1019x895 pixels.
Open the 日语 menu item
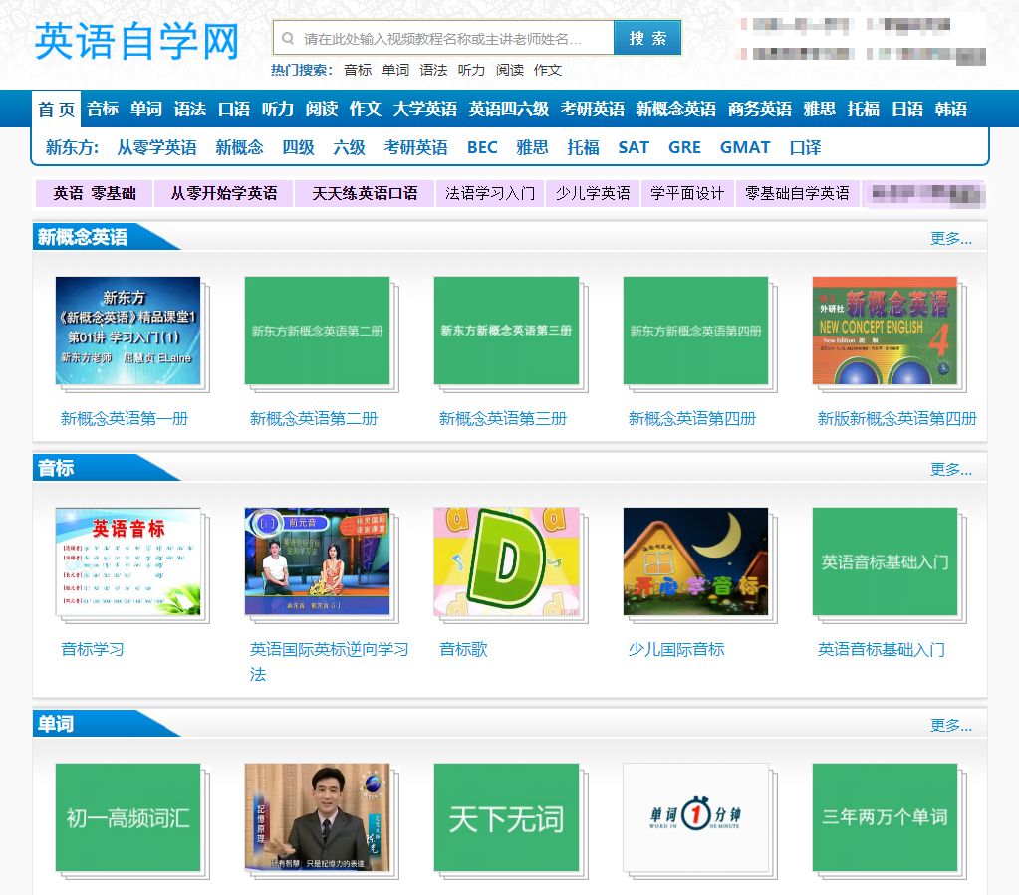tap(906, 108)
